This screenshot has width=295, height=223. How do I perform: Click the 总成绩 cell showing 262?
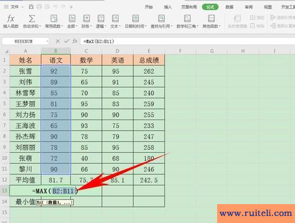tap(149, 71)
